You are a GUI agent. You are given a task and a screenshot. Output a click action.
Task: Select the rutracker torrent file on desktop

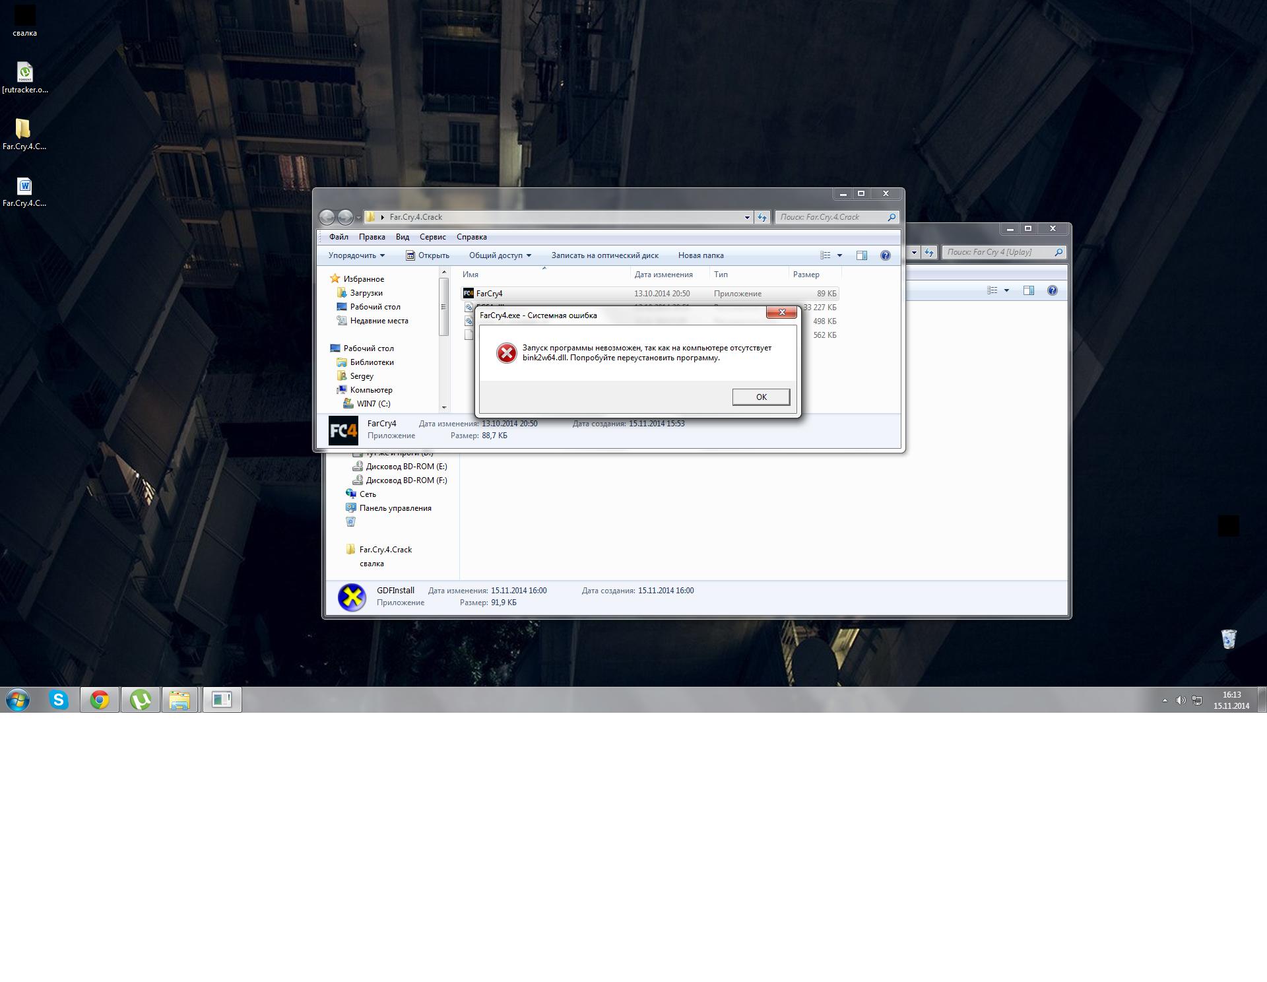24,78
